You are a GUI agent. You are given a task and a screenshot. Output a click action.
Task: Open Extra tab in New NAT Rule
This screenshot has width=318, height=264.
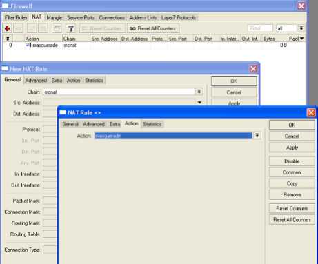pos(57,81)
